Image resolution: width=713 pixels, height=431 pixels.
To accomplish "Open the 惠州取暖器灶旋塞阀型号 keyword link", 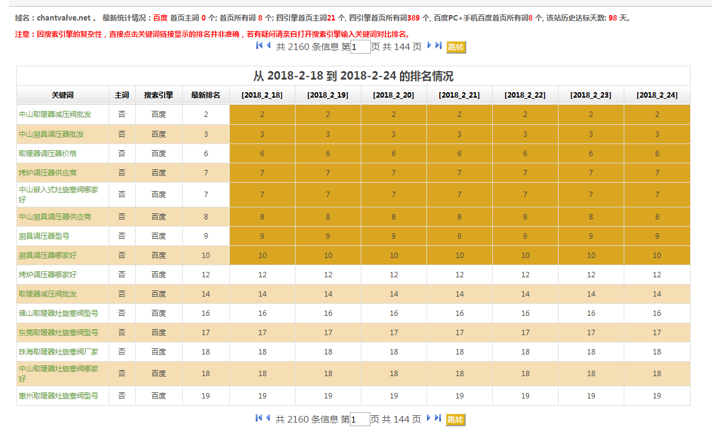I will tap(59, 395).
